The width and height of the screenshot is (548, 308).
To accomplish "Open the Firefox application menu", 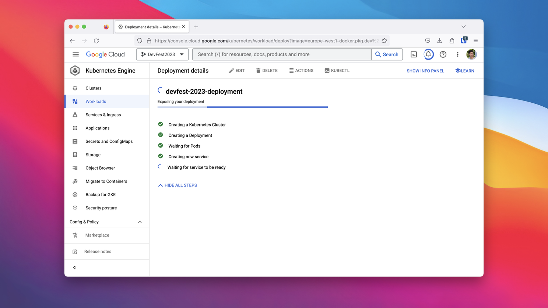I will pos(476,41).
